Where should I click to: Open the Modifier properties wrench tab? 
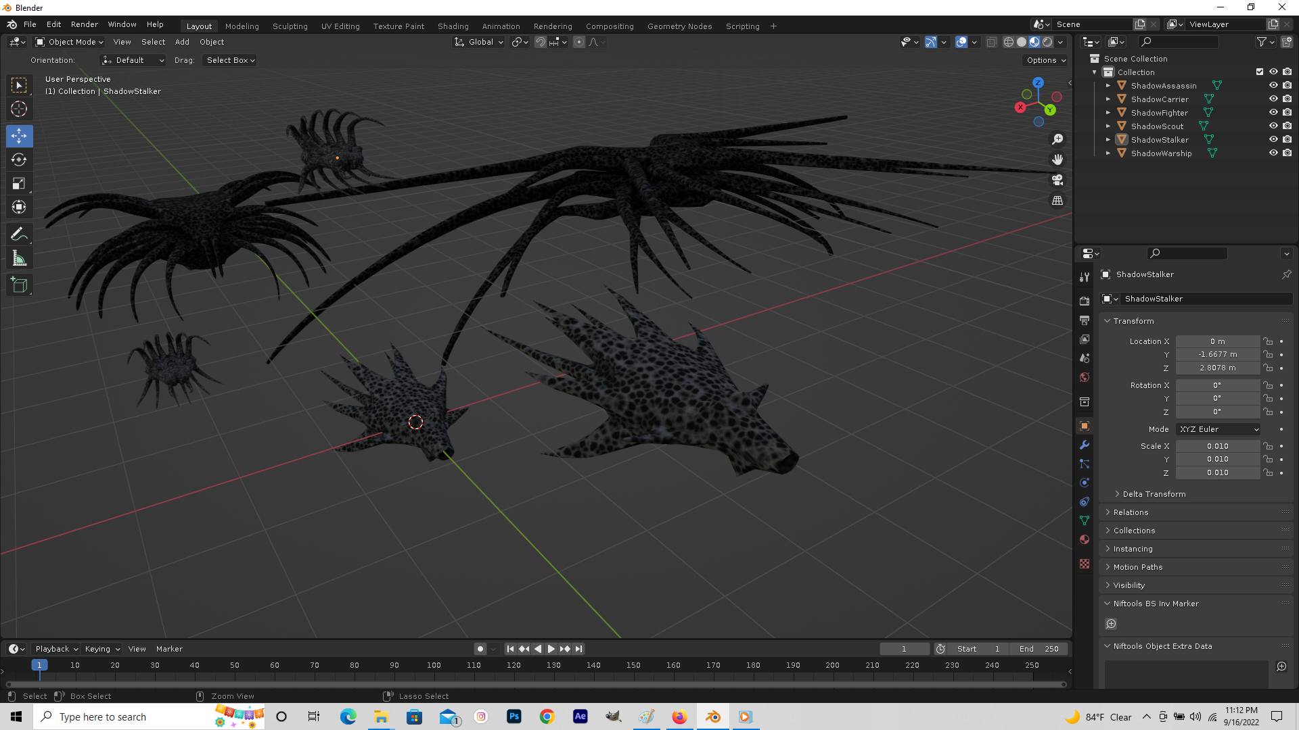point(1085,445)
